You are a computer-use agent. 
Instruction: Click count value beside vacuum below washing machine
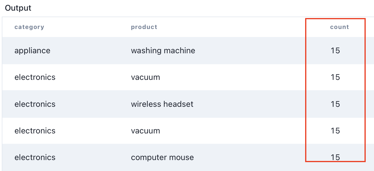335,77
